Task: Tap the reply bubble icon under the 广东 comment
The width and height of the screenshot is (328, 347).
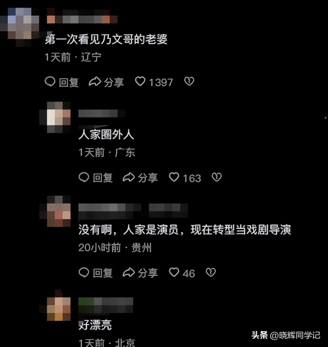Action: pyautogui.click(x=84, y=177)
